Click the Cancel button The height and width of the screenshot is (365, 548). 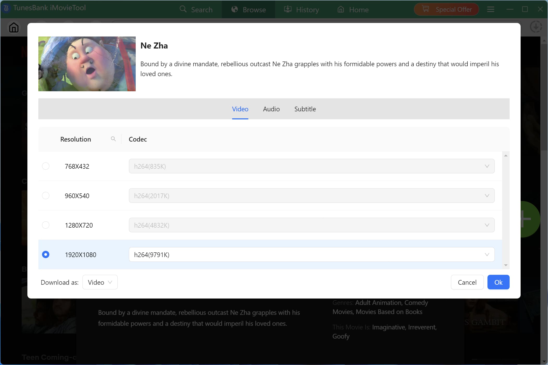coord(467,282)
